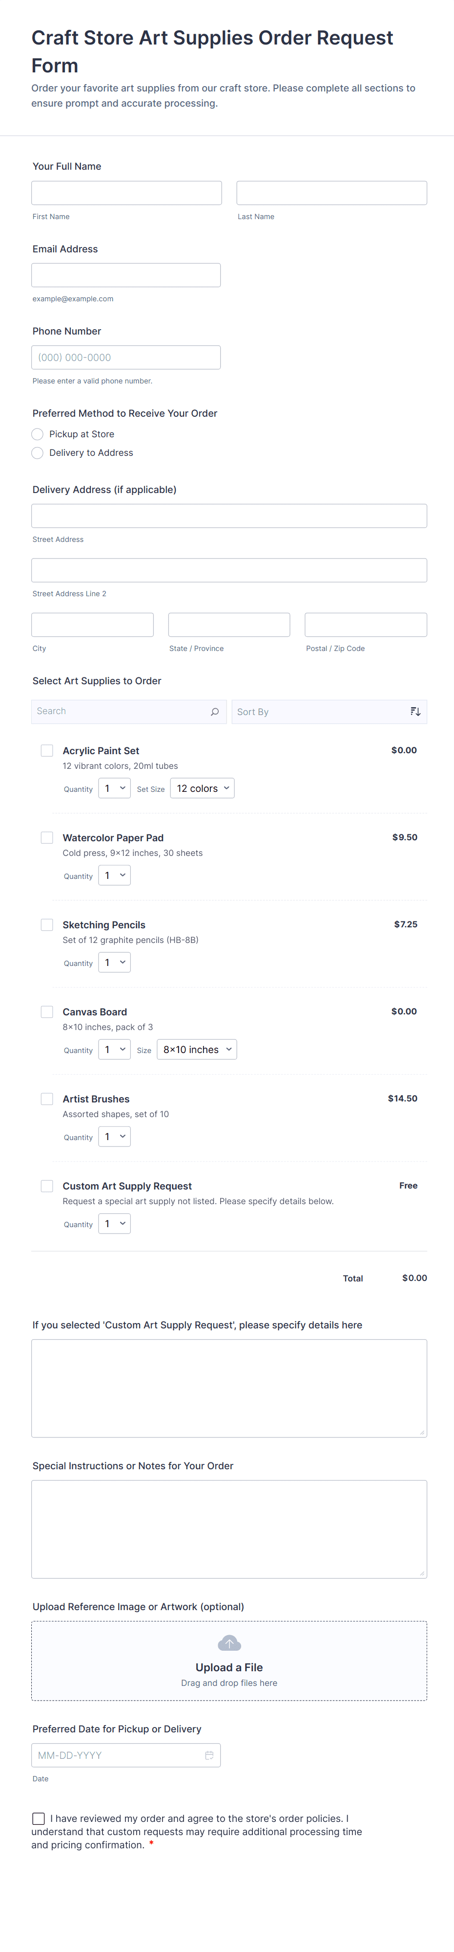Click the Special Instructions notes textarea
Screen dimensions: 454x1952
(229, 1529)
